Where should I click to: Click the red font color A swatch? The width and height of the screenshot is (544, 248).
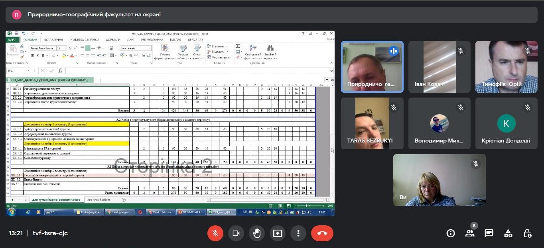72,56
